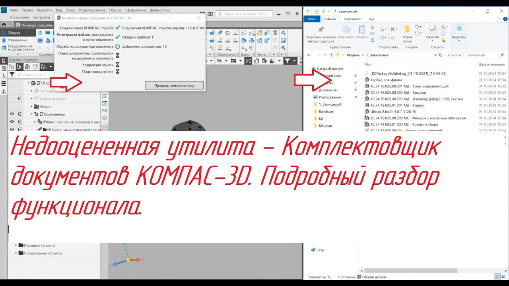
Task: Click the Новая папка icon
Action: (408, 33)
